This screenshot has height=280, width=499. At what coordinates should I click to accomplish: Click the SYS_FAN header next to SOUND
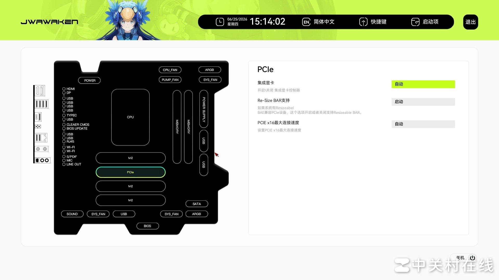click(98, 214)
